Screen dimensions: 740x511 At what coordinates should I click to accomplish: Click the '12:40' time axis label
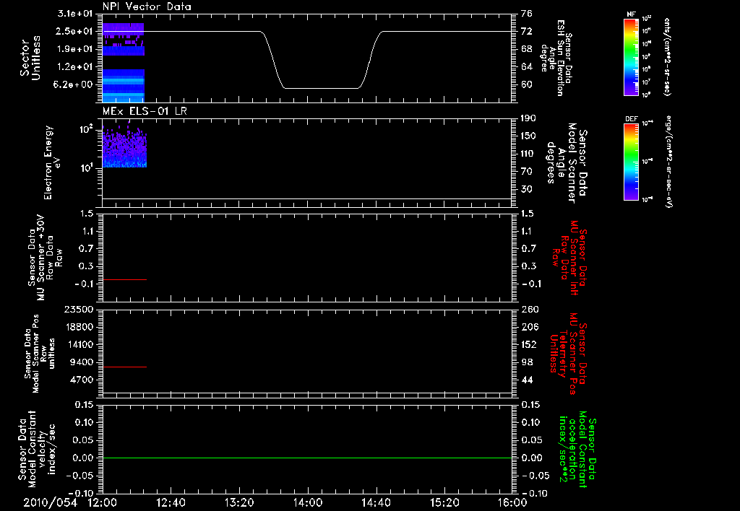(171, 502)
